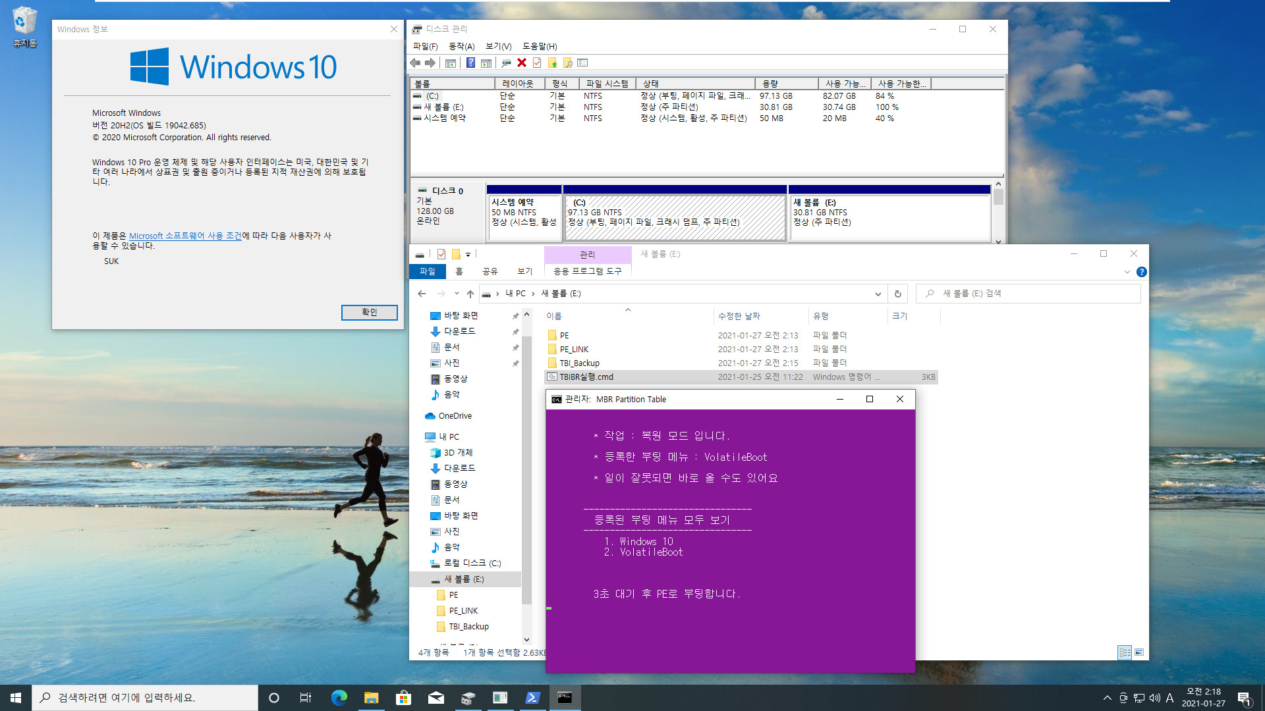The width and height of the screenshot is (1265, 711).
Task: Click the Back arrow in Disk Management toolbar
Action: pos(415,63)
